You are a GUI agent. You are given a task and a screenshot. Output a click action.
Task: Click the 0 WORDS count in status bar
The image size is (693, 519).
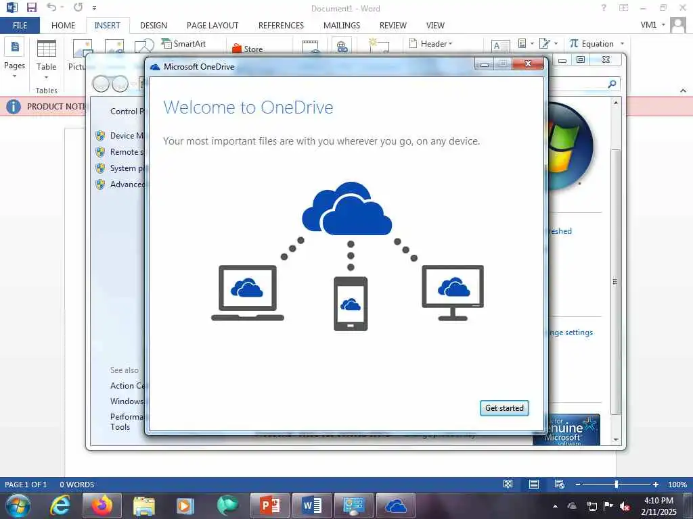tap(77, 485)
